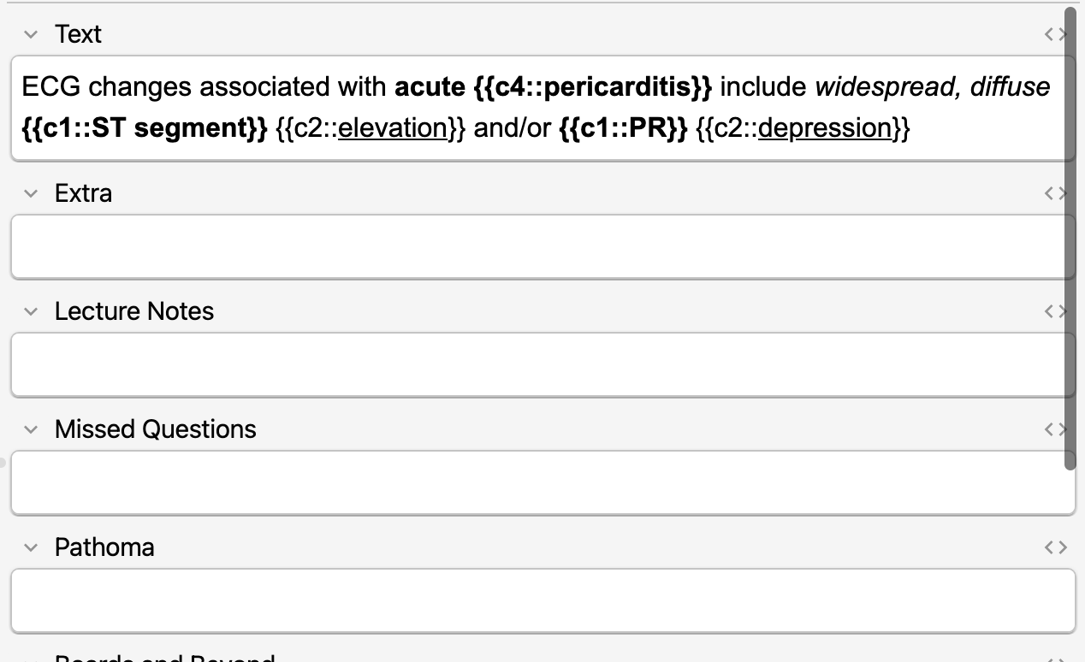
Task: Collapse the Pathoma field chevron
Action: coord(32,547)
